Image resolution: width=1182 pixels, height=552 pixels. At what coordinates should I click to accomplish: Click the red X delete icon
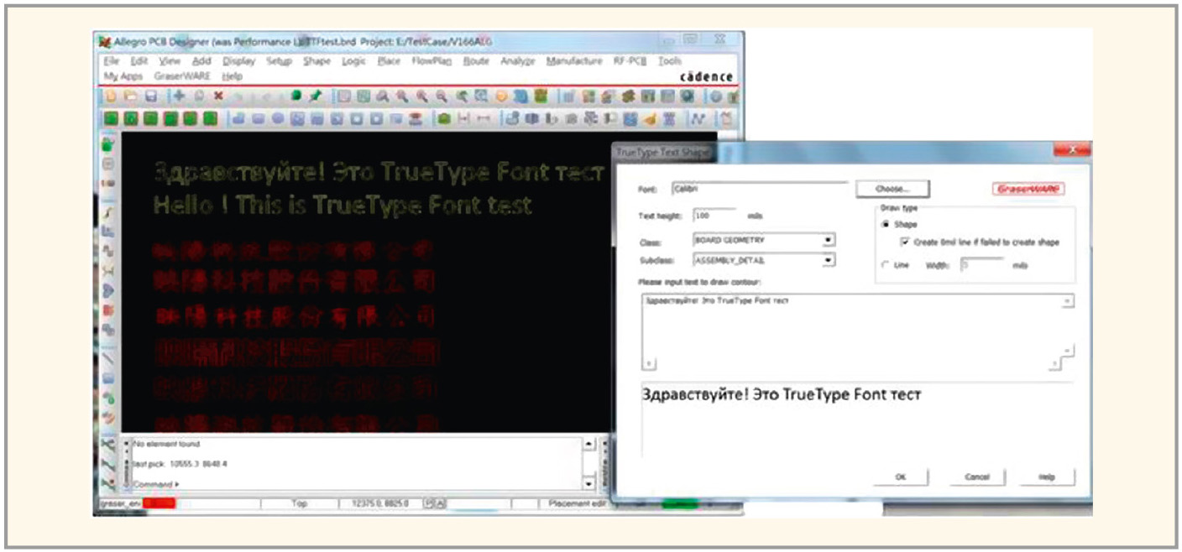218,97
